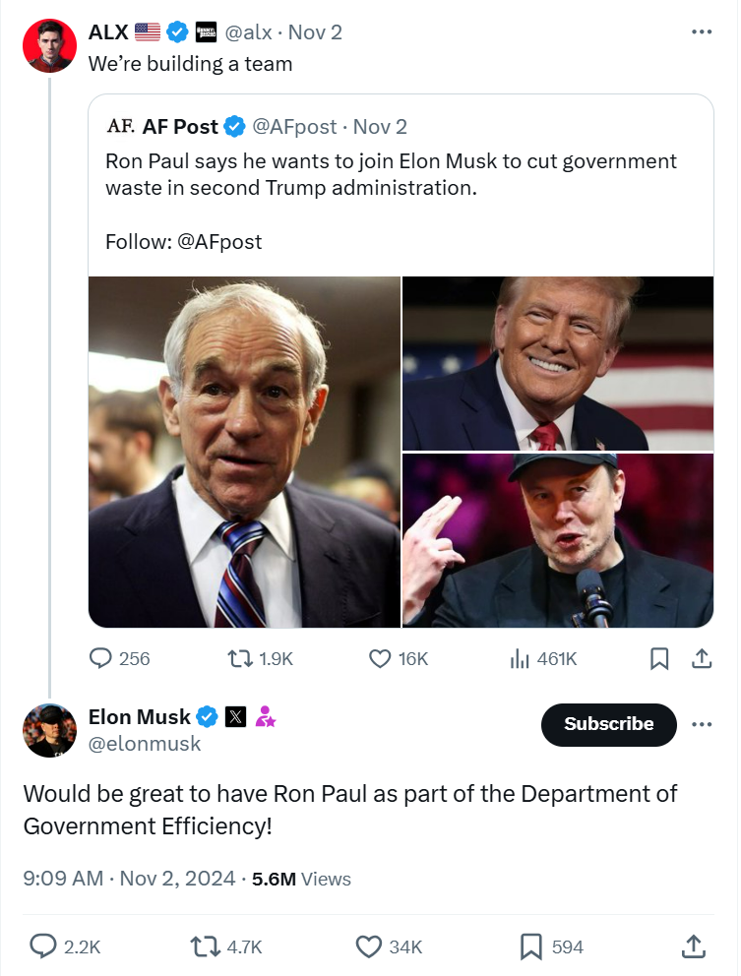Bookmark ALX's post
Viewport: 741px width, 976px height.
pyautogui.click(x=660, y=658)
